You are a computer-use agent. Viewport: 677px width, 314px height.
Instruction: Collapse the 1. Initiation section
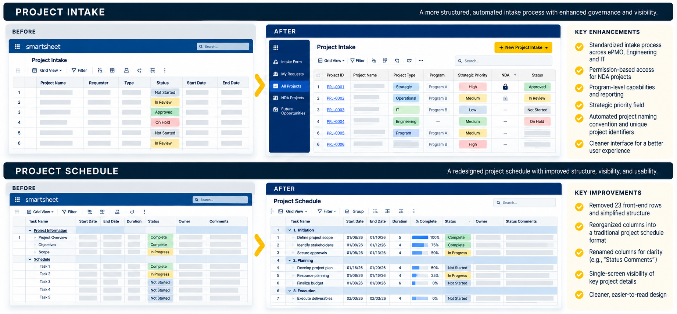(290, 230)
